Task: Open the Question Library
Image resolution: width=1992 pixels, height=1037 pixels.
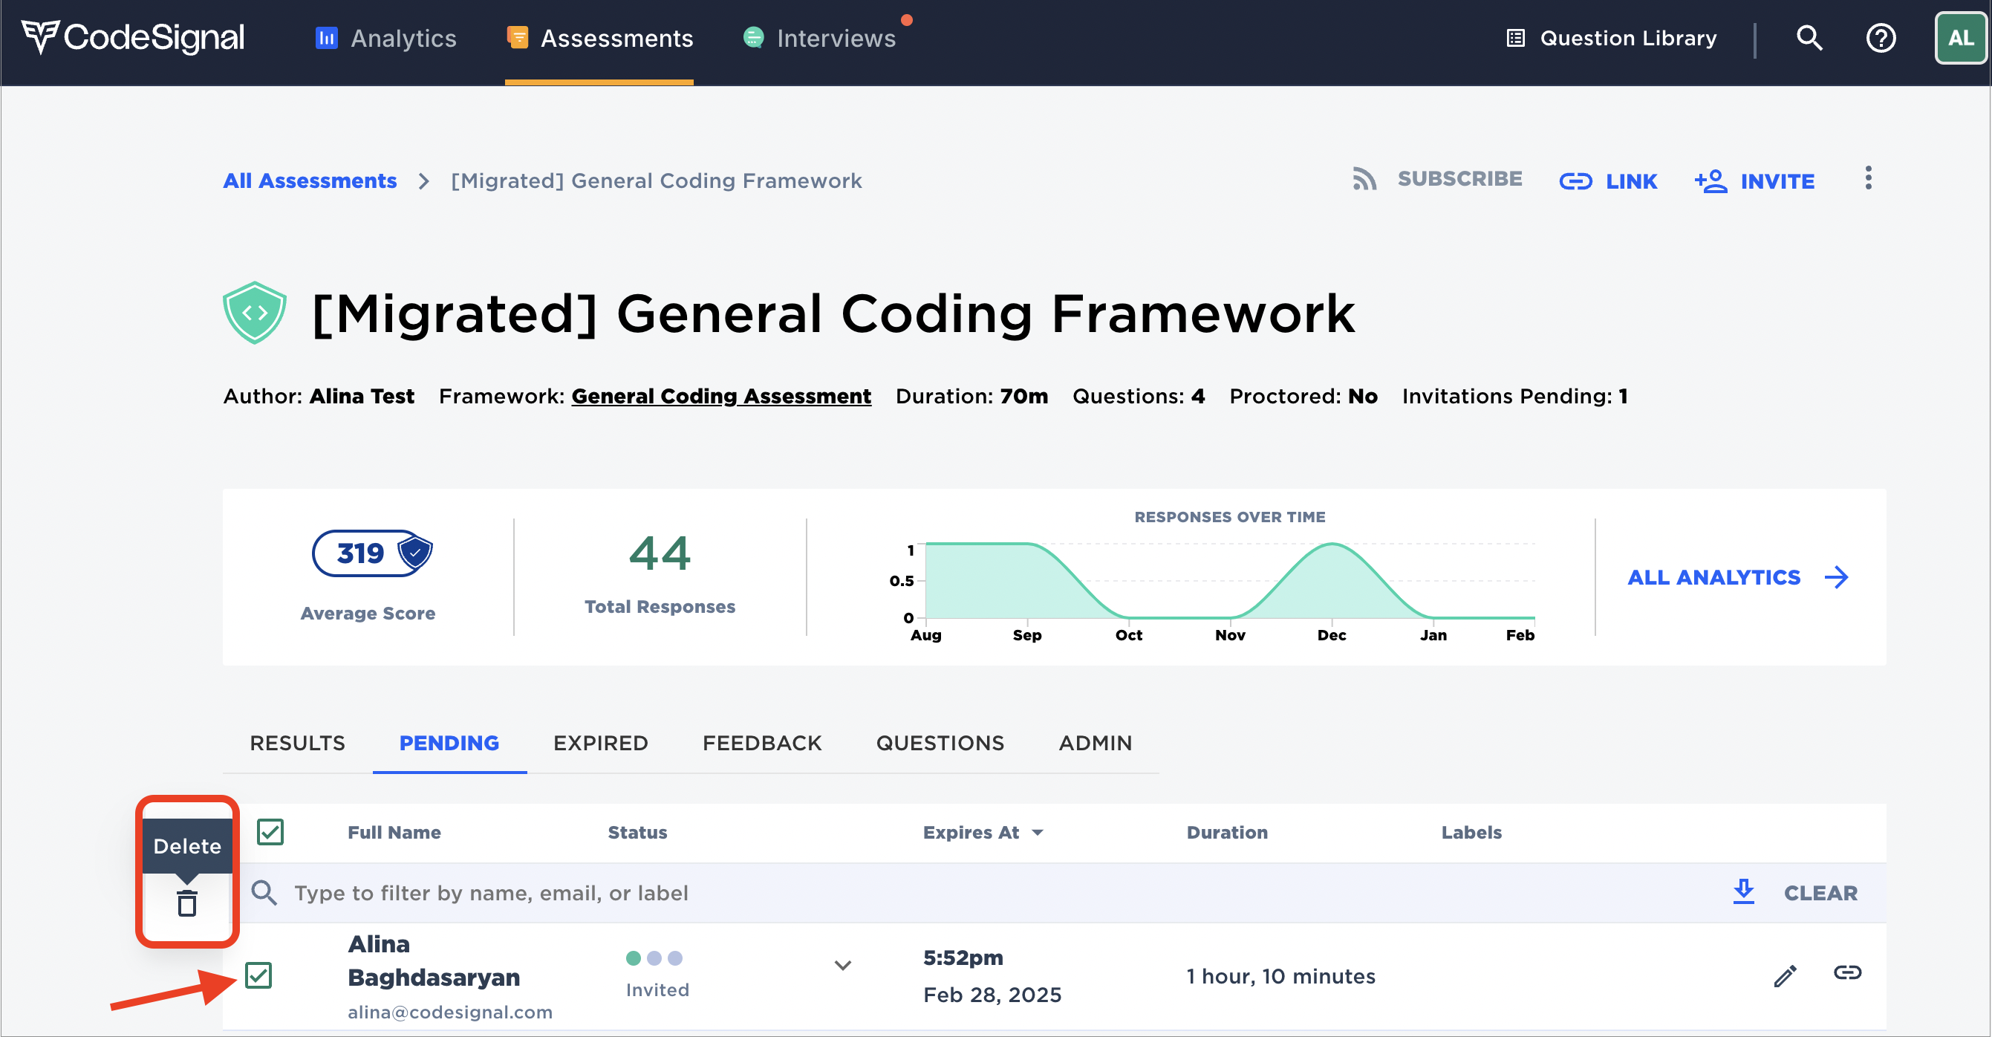Action: point(1612,38)
